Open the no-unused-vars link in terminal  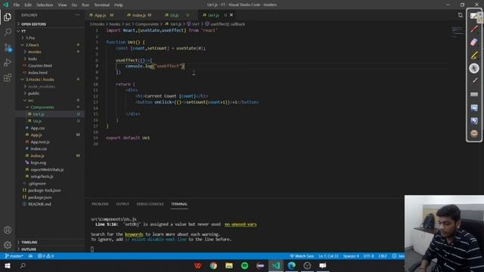pos(240,224)
